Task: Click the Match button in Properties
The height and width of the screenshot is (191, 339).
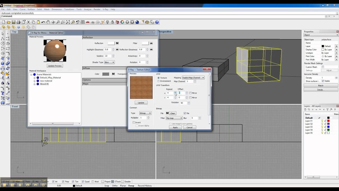Action: click(321, 86)
